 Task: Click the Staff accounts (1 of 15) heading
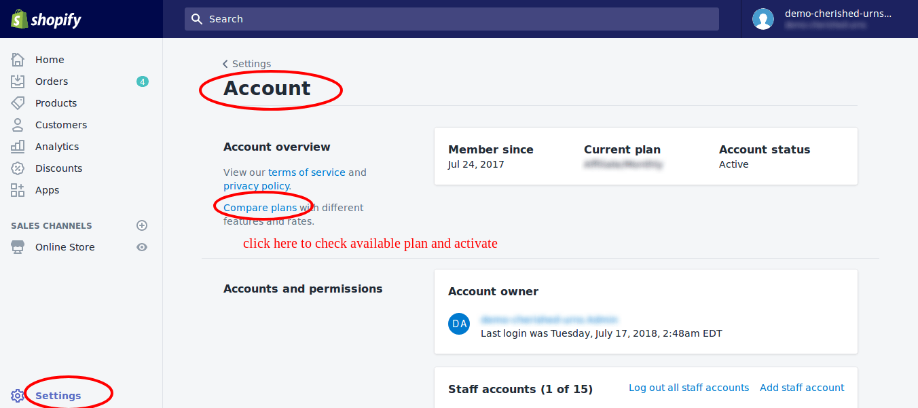pyautogui.click(x=520, y=389)
